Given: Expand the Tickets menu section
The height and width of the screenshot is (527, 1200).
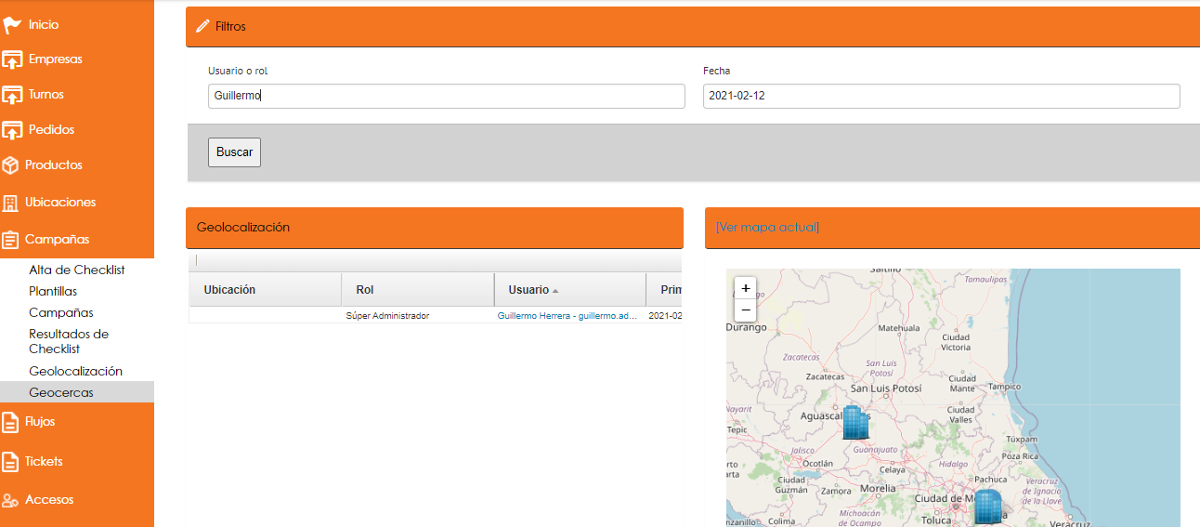Looking at the screenshot, I should [44, 462].
